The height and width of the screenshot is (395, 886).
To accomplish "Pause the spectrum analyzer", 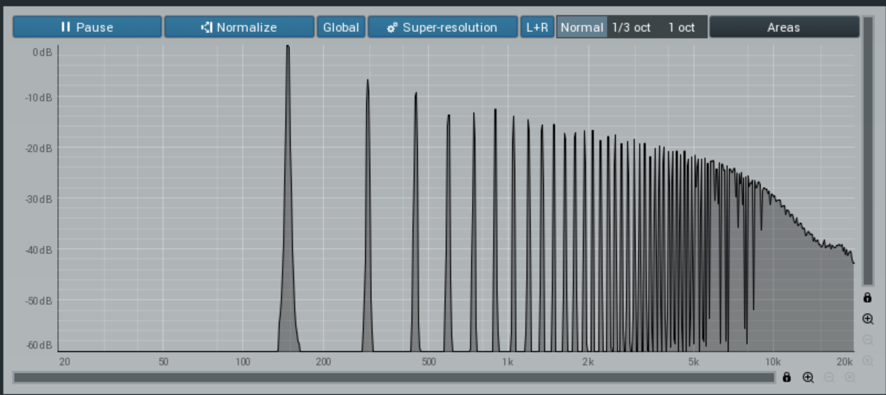I will pyautogui.click(x=87, y=27).
